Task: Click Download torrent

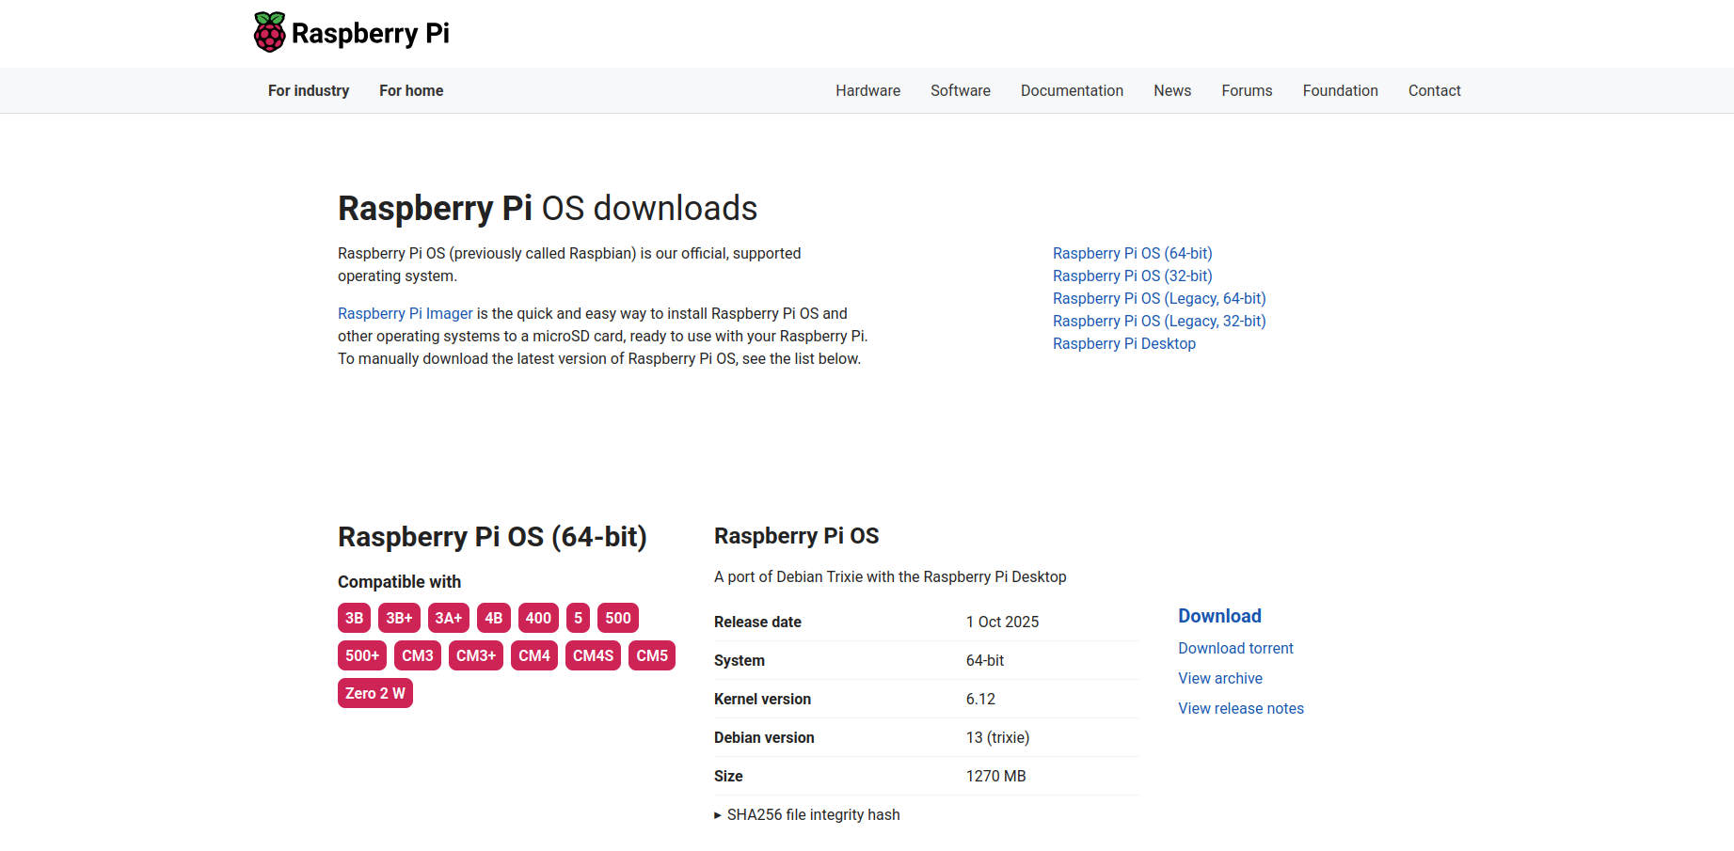Action: pos(1235,648)
